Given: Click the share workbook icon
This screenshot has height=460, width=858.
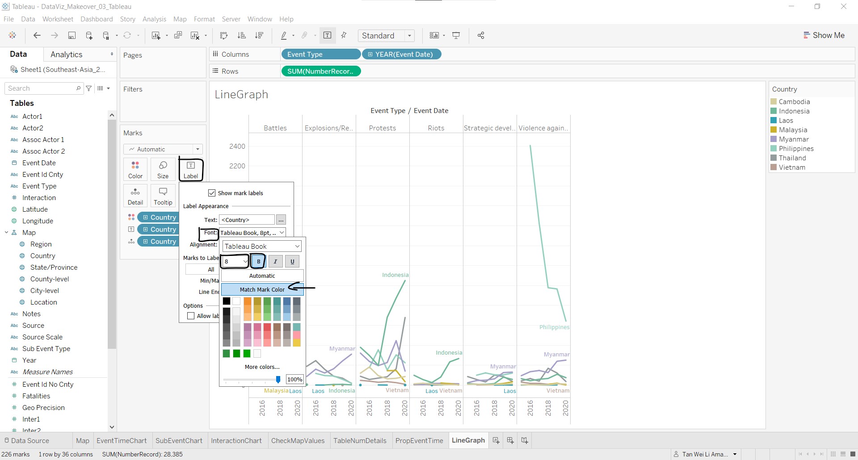Looking at the screenshot, I should click(x=481, y=36).
